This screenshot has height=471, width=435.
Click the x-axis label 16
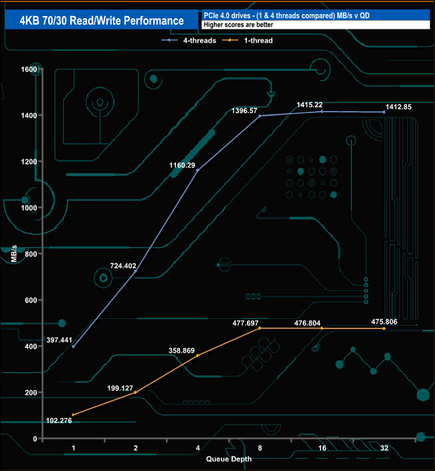click(322, 448)
